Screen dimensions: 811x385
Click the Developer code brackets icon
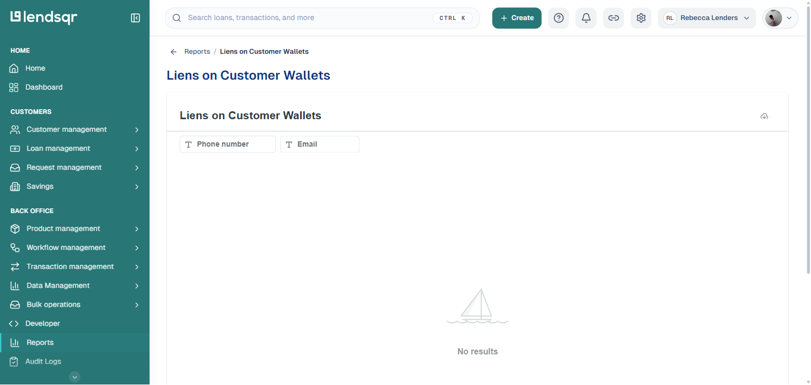(14, 324)
